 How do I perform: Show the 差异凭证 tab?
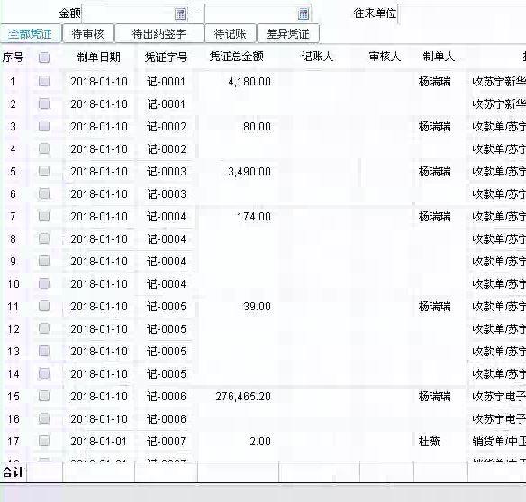[x=288, y=34]
